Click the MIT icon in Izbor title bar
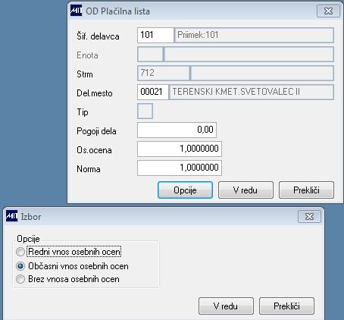This screenshot has width=344, height=320. 11,216
